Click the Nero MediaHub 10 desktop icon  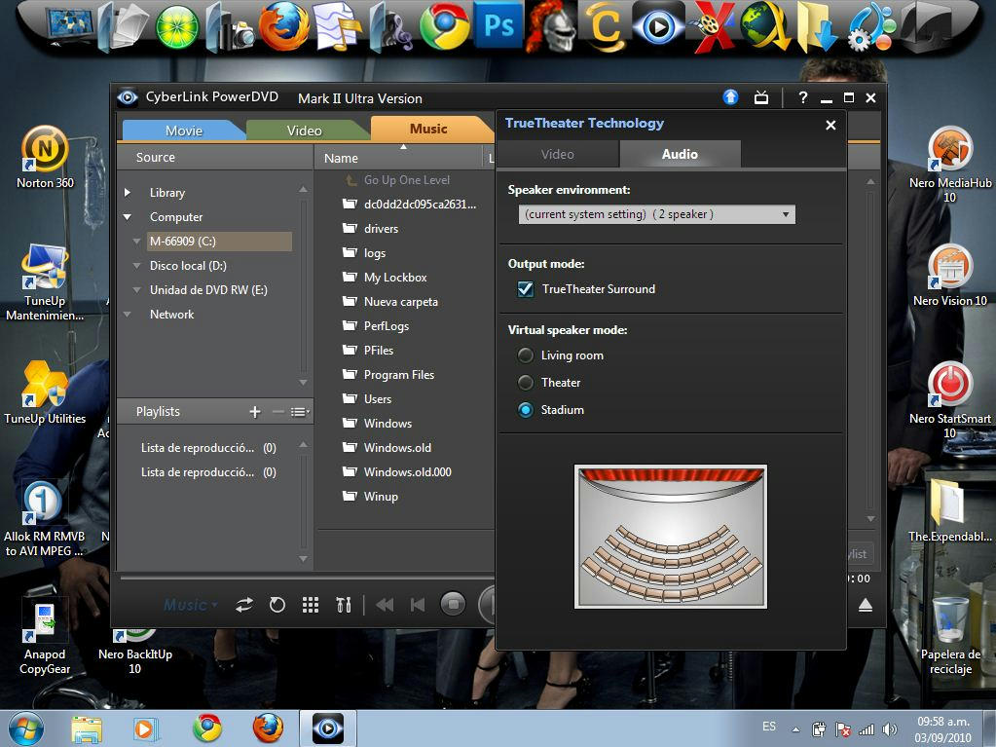click(949, 165)
